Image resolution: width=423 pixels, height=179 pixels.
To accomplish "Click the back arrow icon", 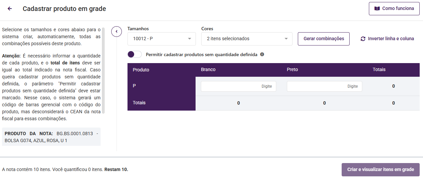I will point(10,9).
